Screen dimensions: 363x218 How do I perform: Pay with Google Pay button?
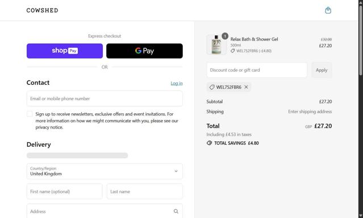144,51
